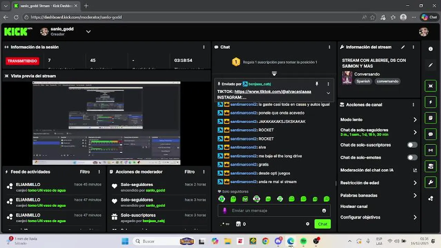The width and height of the screenshot is (441, 248).
Task: Select the sanlo_godd Stream browser tab
Action: (46, 6)
